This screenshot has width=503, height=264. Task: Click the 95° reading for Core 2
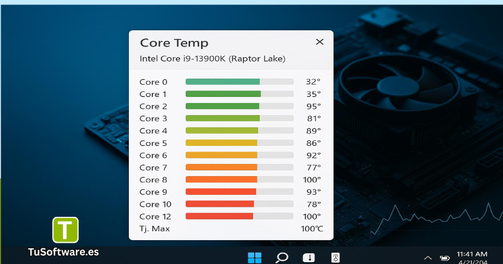point(313,106)
